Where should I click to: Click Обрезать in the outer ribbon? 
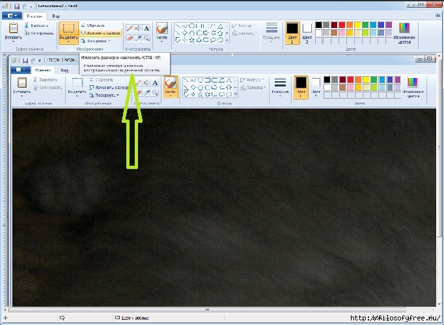click(93, 25)
